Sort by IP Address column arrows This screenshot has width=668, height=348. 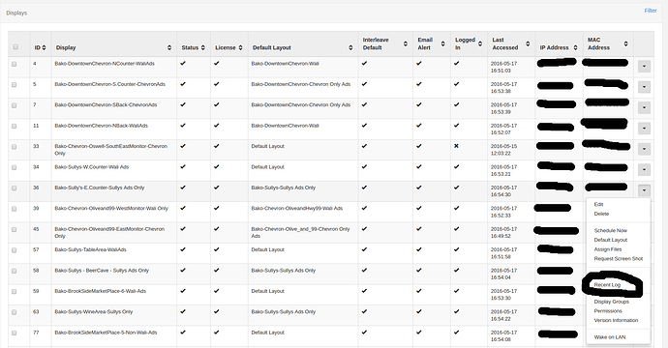pos(575,47)
